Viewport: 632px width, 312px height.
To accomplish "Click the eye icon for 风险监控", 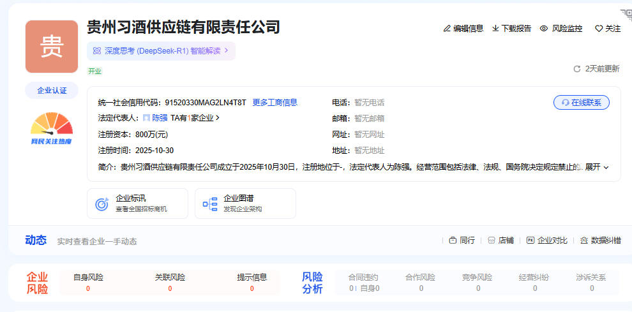I will [x=544, y=29].
